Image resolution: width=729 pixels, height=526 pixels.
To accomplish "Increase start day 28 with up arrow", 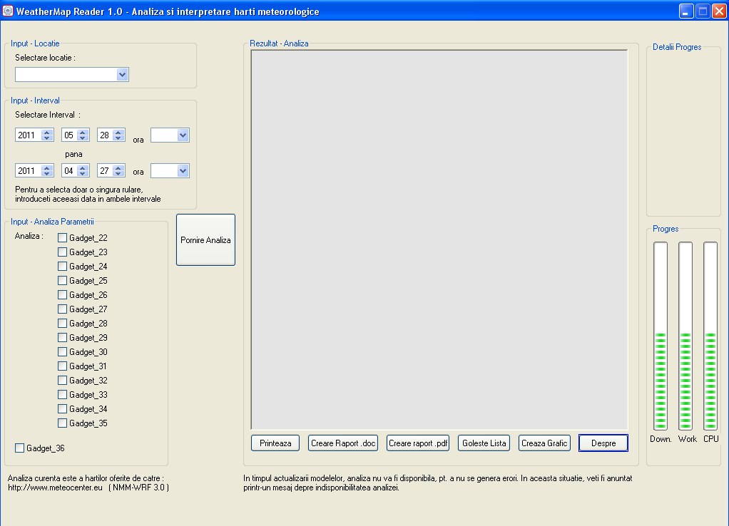I will tap(118, 132).
